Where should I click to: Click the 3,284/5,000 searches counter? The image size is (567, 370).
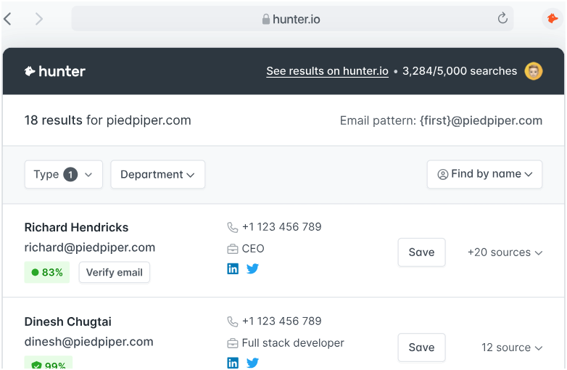coord(460,71)
